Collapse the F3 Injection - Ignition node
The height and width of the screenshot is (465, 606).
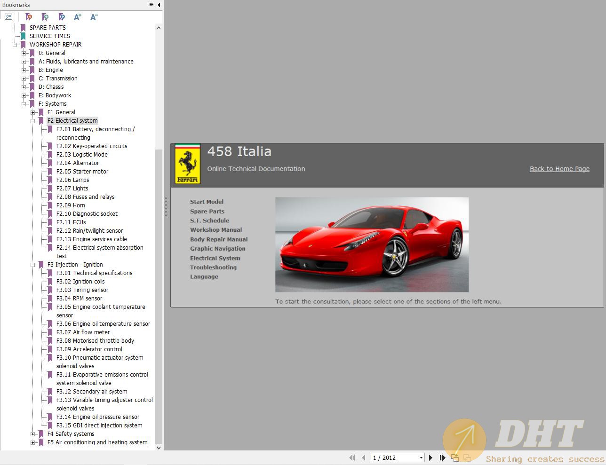pos(32,265)
